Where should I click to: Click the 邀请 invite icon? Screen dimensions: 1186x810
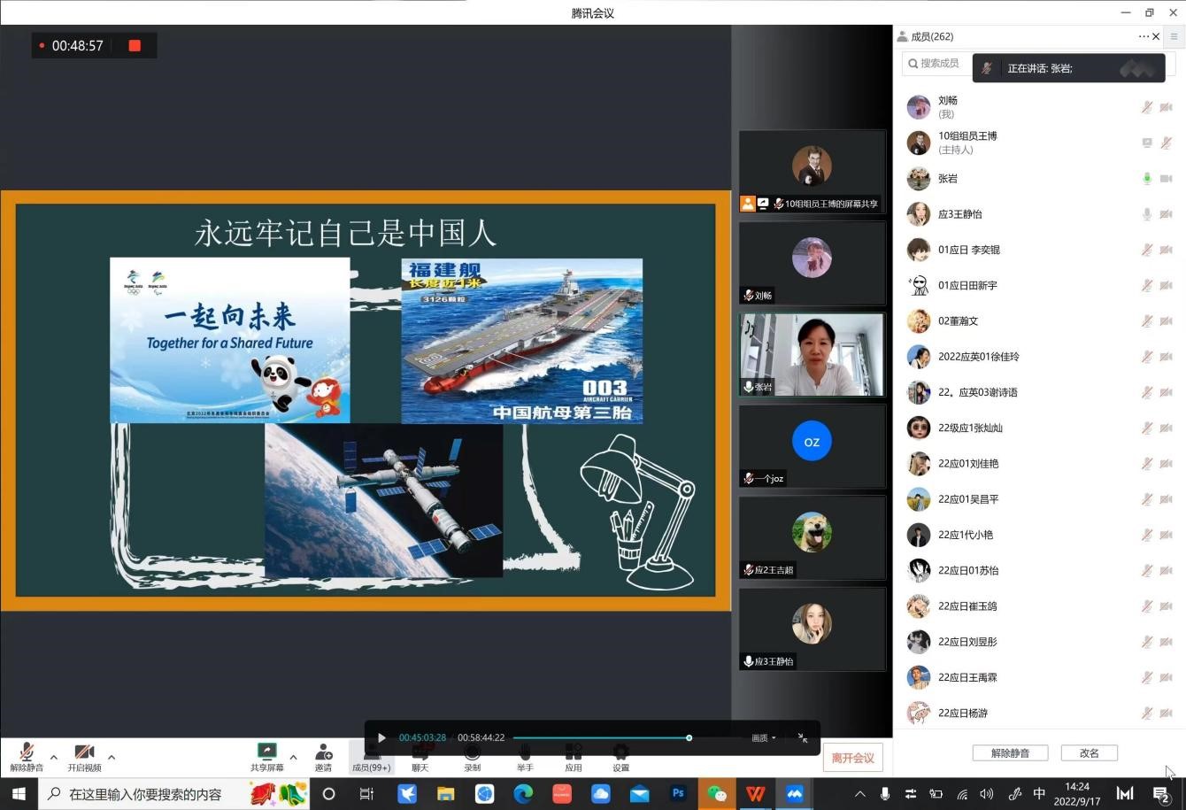tap(323, 752)
